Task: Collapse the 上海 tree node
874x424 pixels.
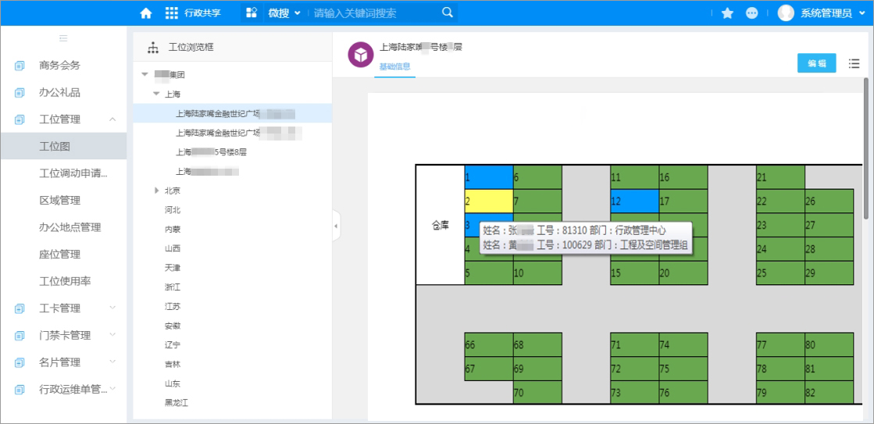Action: (157, 94)
